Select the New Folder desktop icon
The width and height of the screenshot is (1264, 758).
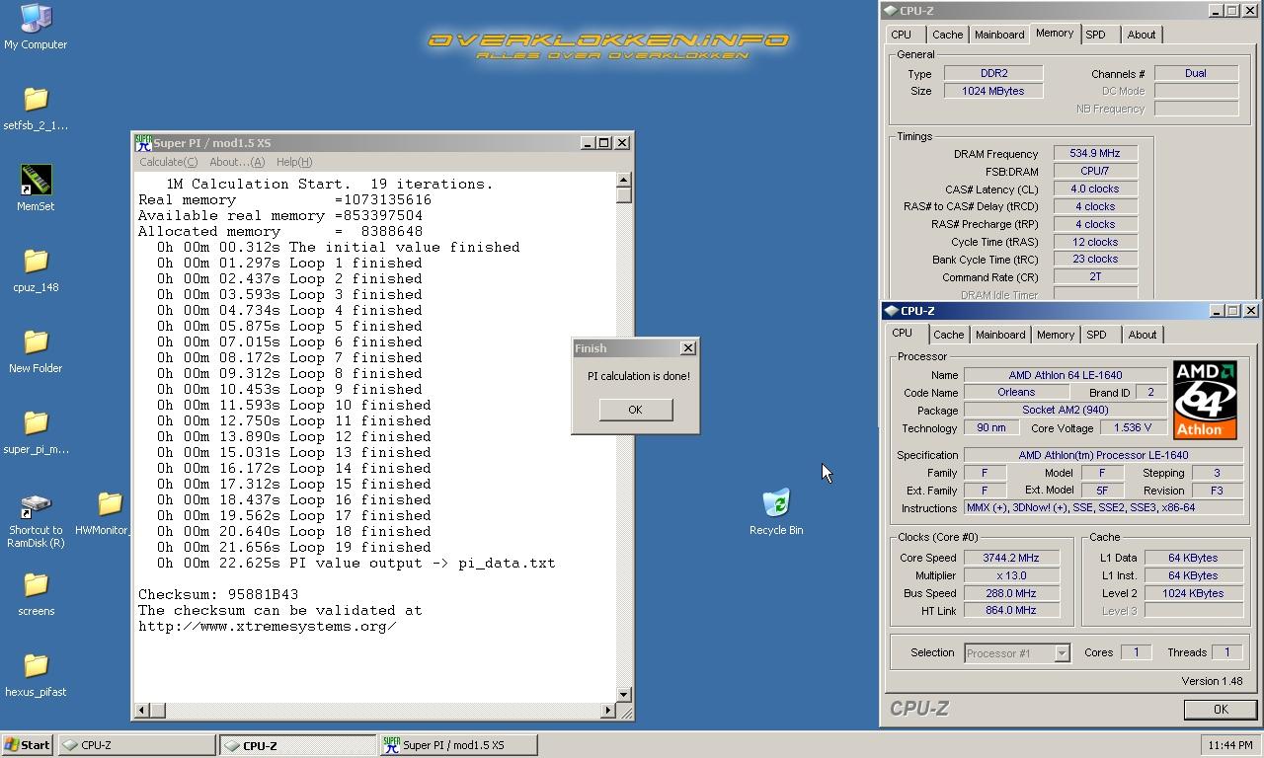(x=36, y=342)
